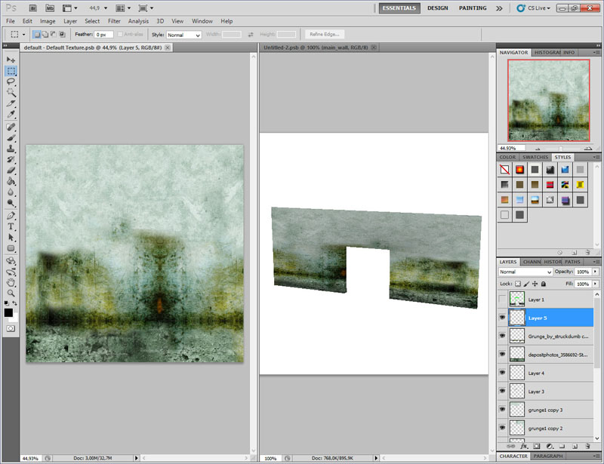Show the hidden Layer 1
Viewport: 604px width, 464px height.
click(502, 300)
